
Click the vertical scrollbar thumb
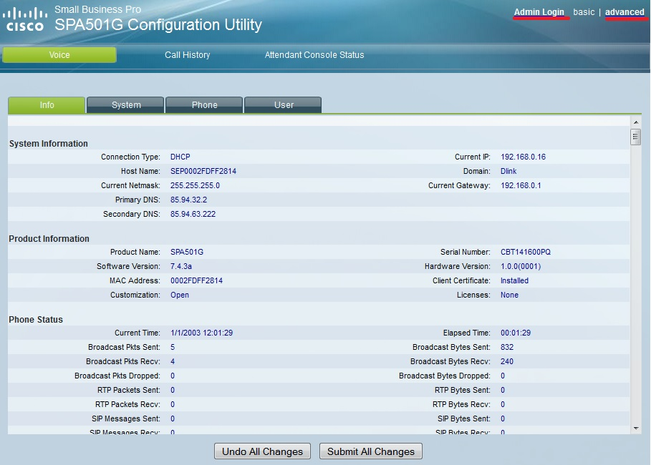(x=636, y=137)
